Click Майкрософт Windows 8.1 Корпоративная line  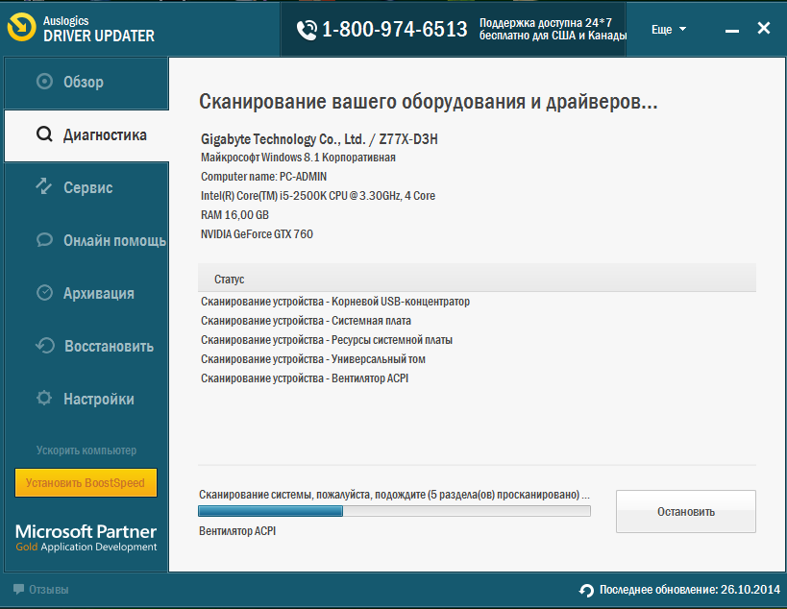[x=298, y=158]
